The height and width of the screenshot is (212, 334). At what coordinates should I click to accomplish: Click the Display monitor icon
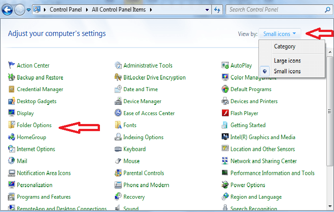coord(11,113)
